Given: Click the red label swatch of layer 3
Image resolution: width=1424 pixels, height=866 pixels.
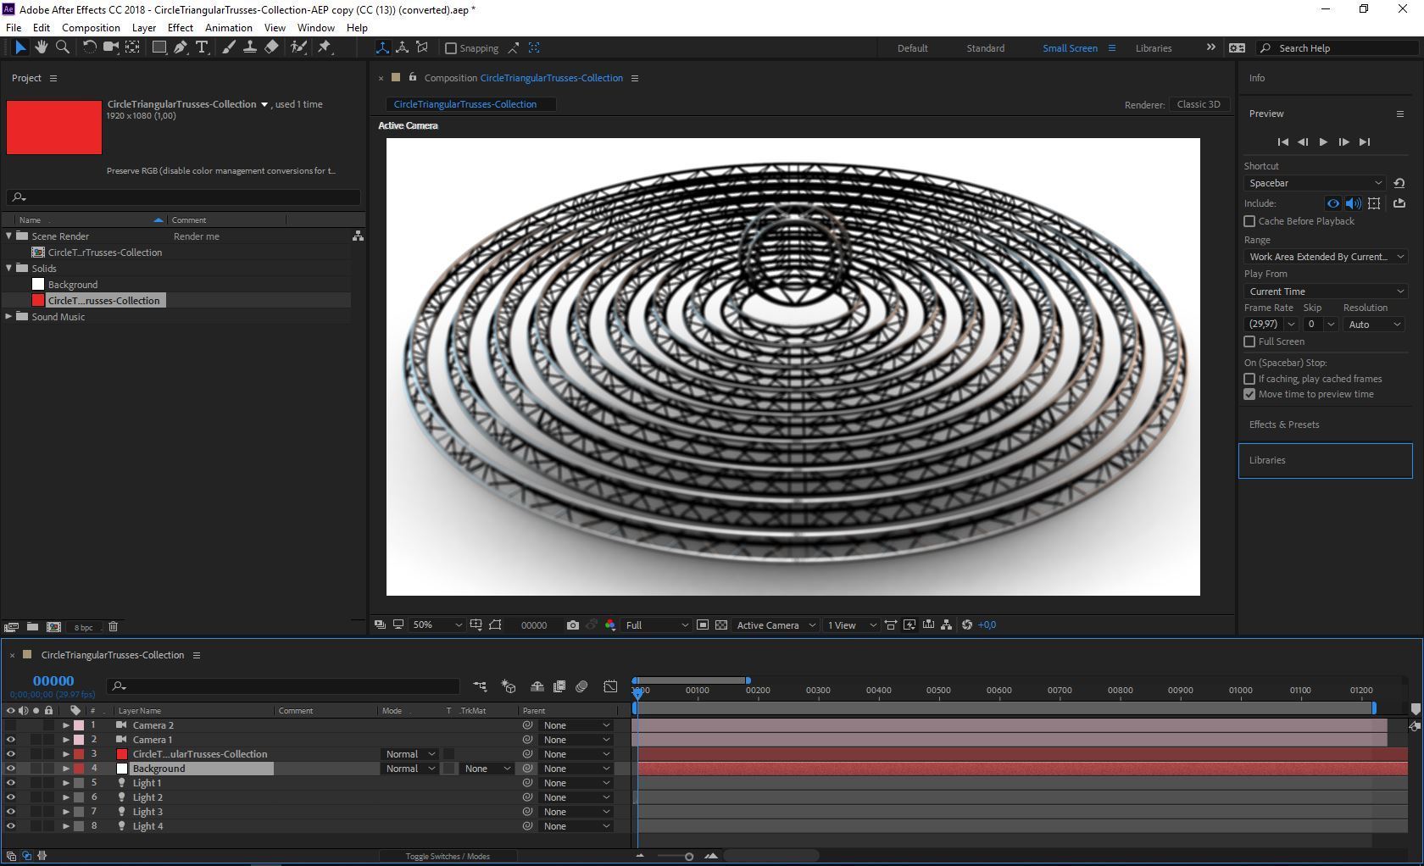Looking at the screenshot, I should [x=79, y=754].
